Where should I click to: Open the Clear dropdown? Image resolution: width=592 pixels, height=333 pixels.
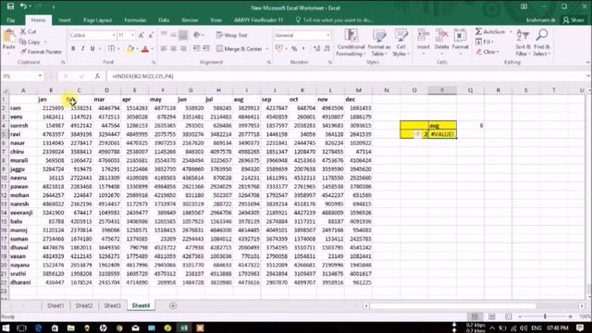(487, 52)
